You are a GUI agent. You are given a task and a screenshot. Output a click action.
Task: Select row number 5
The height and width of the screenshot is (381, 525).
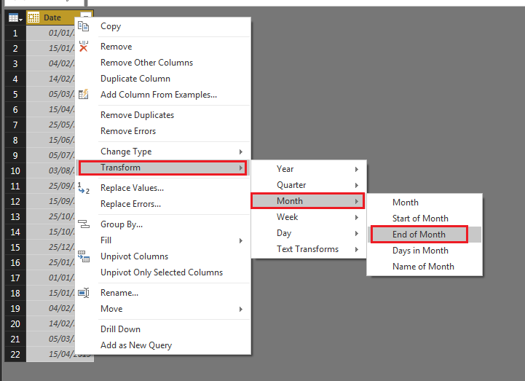click(15, 94)
